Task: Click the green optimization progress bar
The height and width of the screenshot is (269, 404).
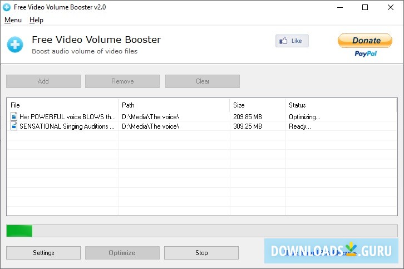Action: (x=202, y=231)
